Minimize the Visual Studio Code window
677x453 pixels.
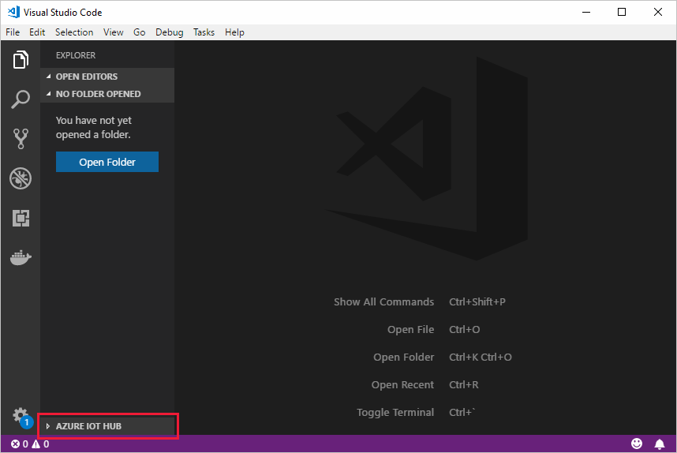(x=586, y=12)
